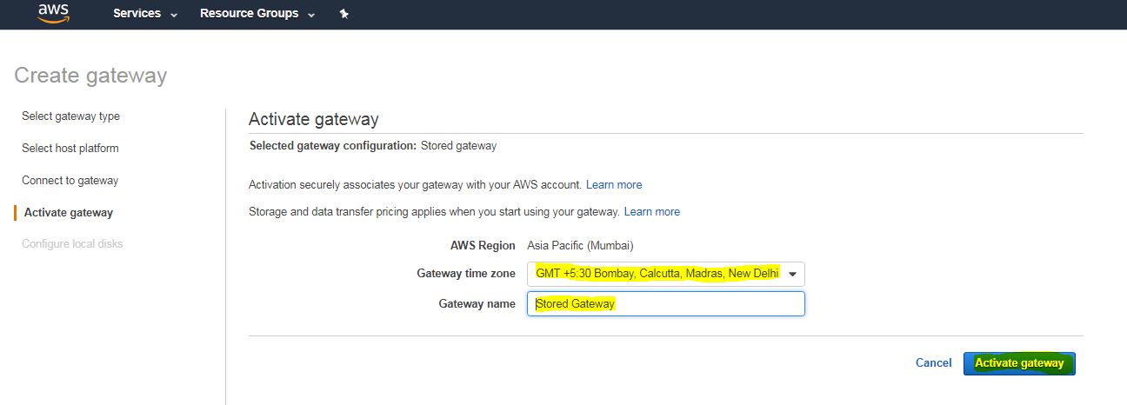Click the Selected gateway configuration text
1127x405 pixels.
point(372,146)
